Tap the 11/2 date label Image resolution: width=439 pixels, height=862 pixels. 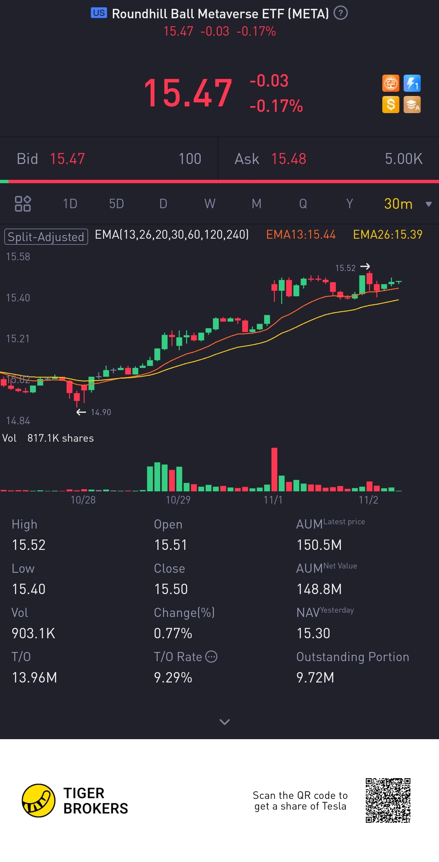(x=368, y=500)
